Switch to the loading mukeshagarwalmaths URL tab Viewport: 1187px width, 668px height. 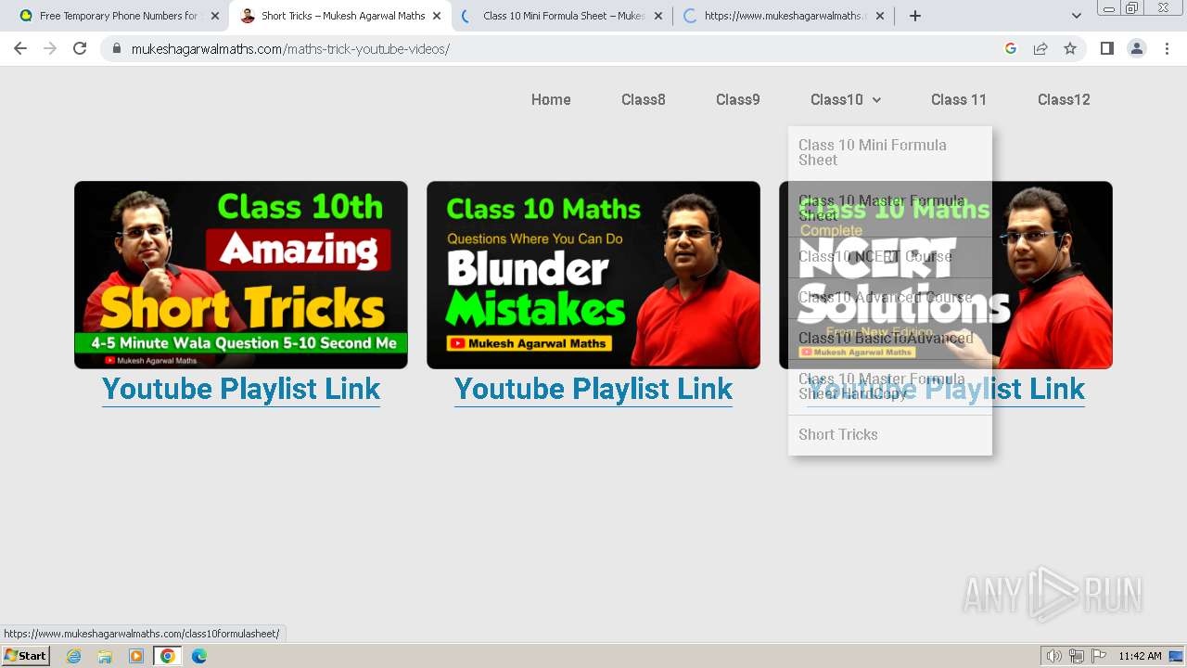pyautogui.click(x=784, y=16)
